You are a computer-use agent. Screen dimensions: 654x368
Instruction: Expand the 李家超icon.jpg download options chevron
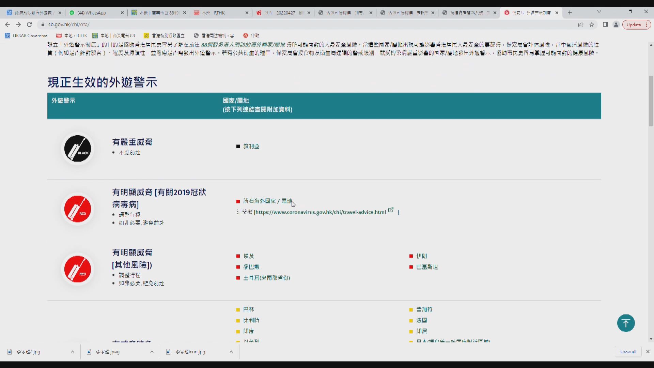click(x=231, y=352)
